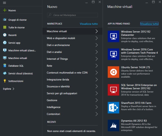
Task: Click the Macchine virtuali (classi... icon
Action: point(5,50)
